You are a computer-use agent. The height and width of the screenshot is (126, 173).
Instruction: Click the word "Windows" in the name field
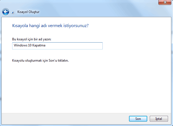[x=20, y=46]
